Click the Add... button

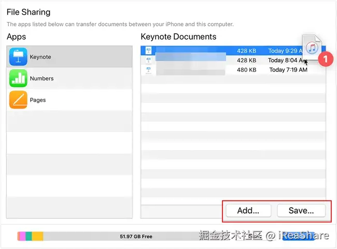click(x=248, y=211)
